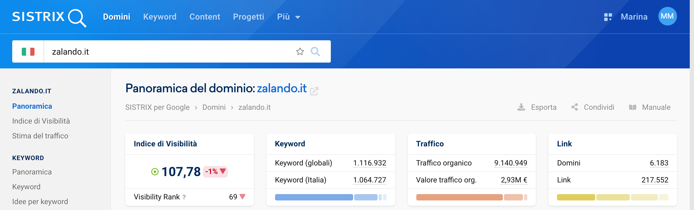Click the -1% change badge

click(x=215, y=172)
